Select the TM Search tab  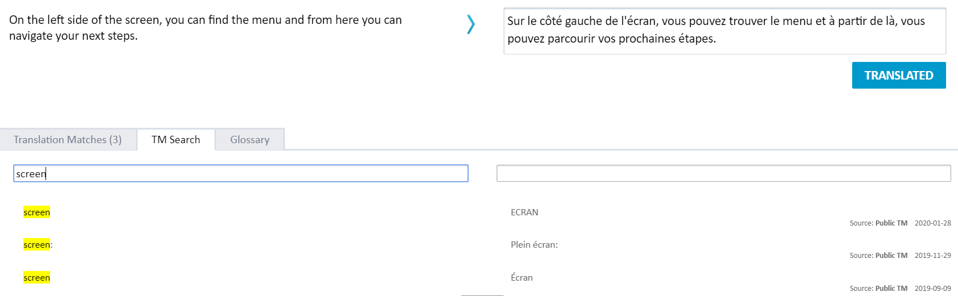[176, 140]
